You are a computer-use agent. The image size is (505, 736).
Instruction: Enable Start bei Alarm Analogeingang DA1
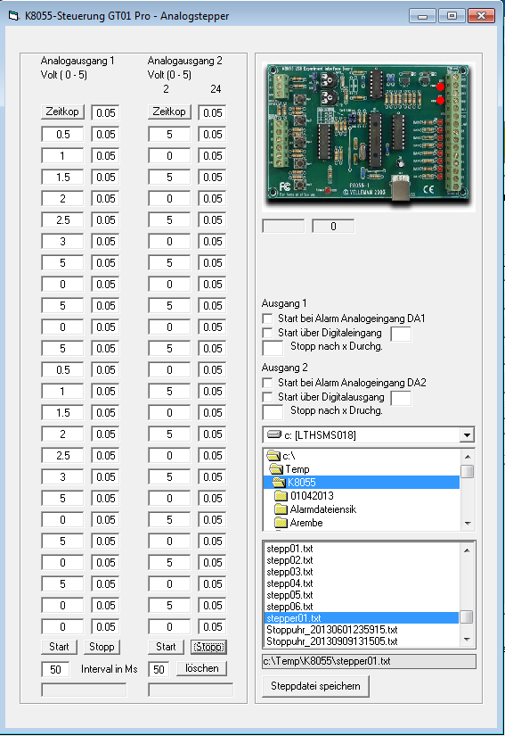tap(267, 318)
